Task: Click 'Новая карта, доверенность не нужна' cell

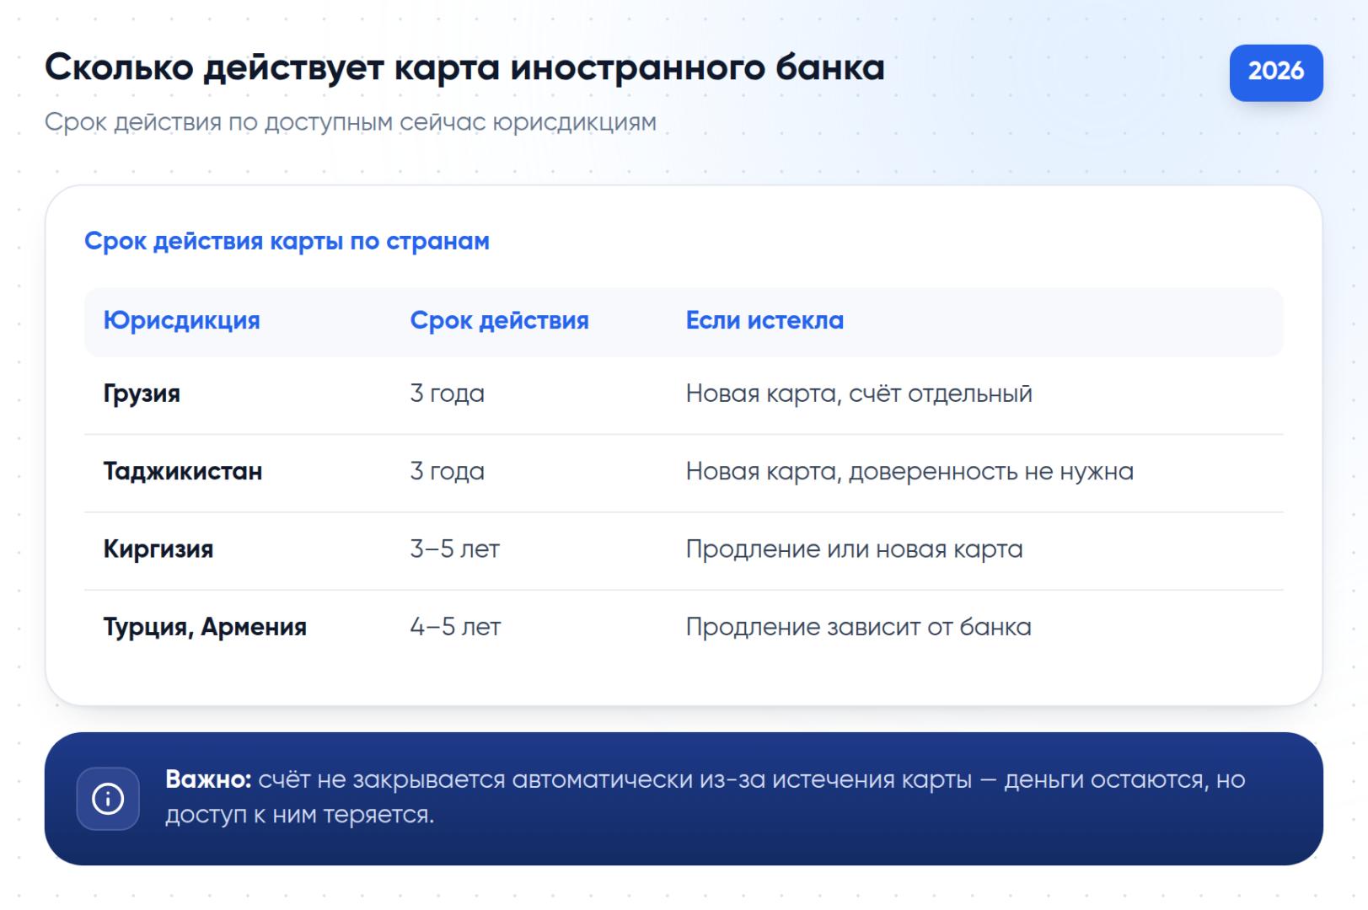Action: pos(909,472)
